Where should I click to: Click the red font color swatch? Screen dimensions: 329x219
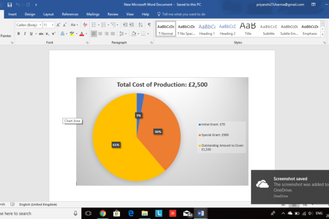click(x=81, y=33)
